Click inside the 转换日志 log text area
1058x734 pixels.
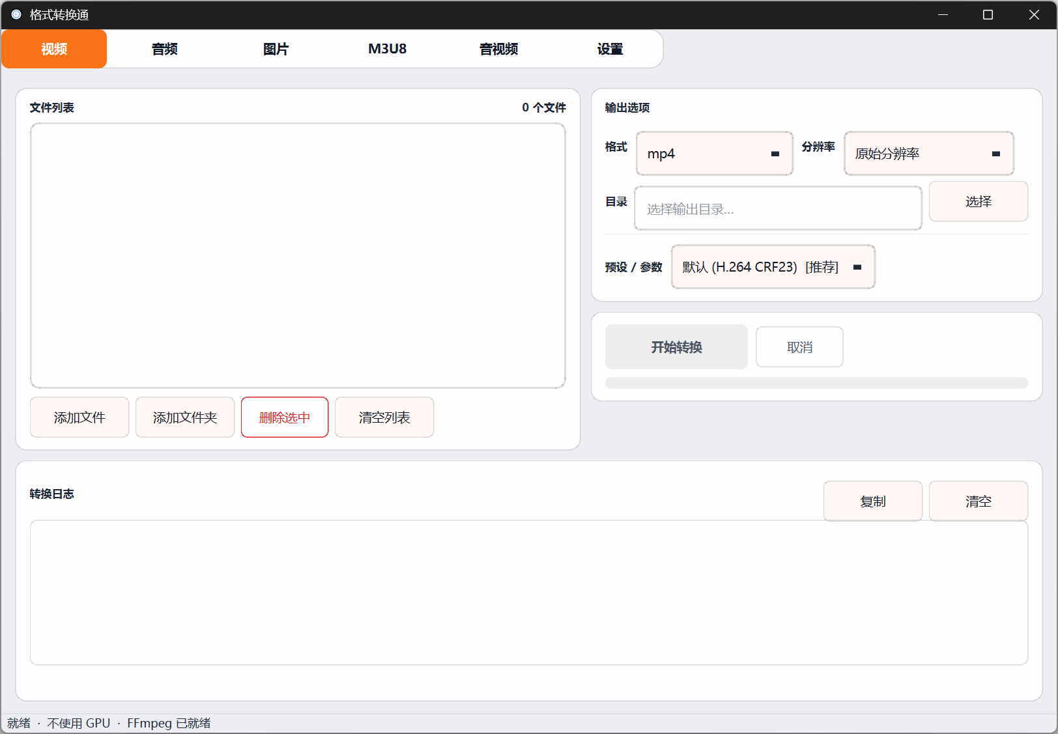529,593
